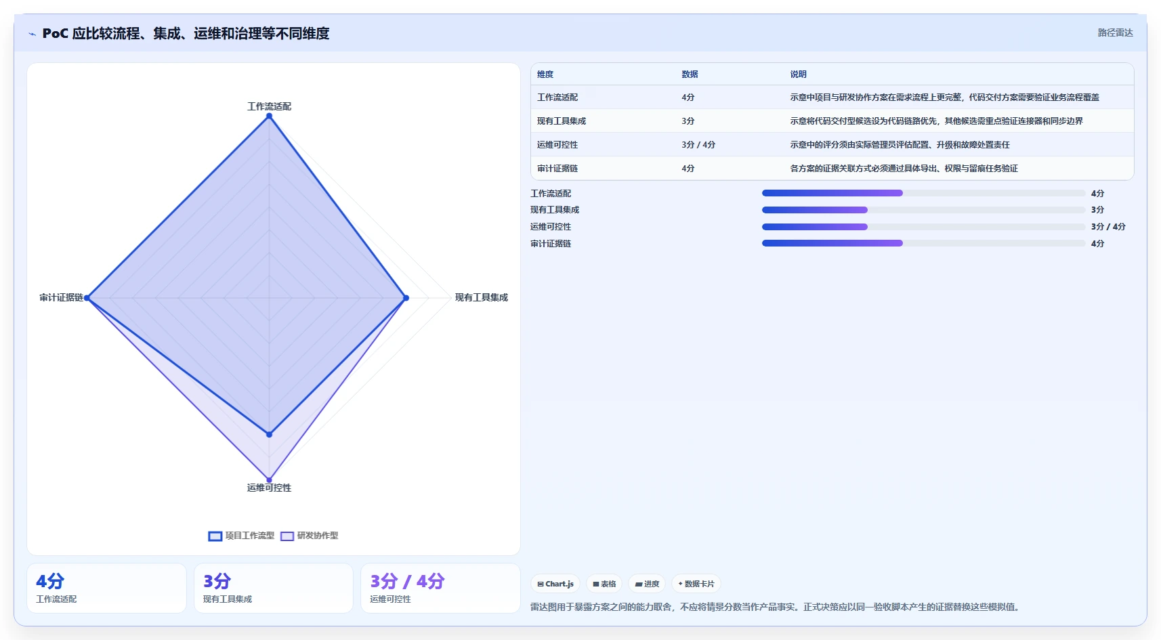Click the 维度 column header
1161x640 pixels.
[x=545, y=74]
